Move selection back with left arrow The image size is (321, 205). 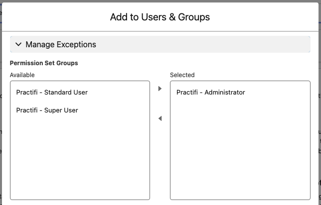(x=160, y=118)
